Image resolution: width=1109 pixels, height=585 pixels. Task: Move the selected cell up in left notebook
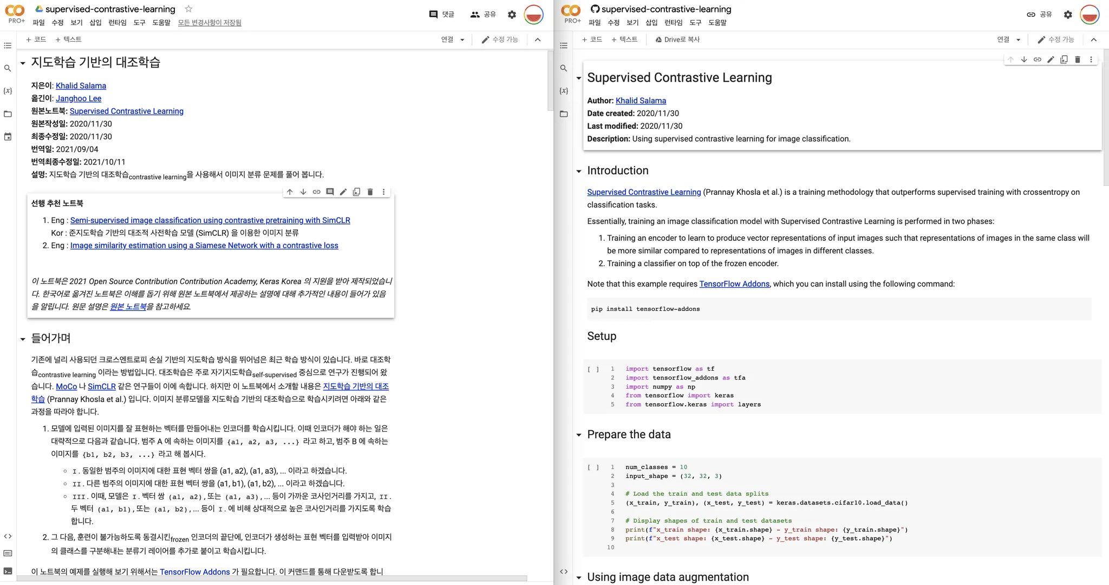[290, 192]
